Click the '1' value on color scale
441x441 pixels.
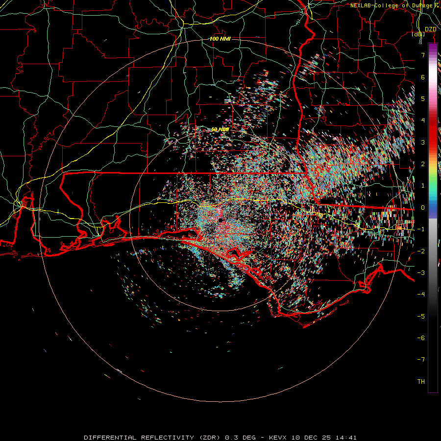click(x=423, y=186)
